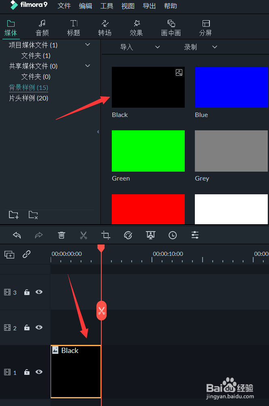269x406 pixels.
Task: Toggle auto ripple link icon
Action: [x=26, y=254]
